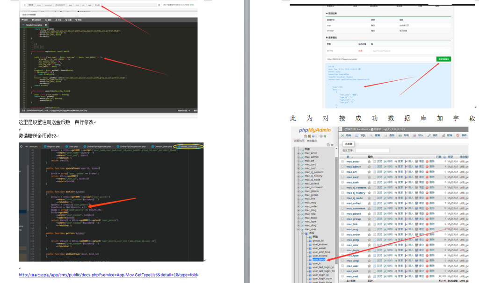Switch to the User.php IDE tab
479x283 pixels.
(72, 146)
